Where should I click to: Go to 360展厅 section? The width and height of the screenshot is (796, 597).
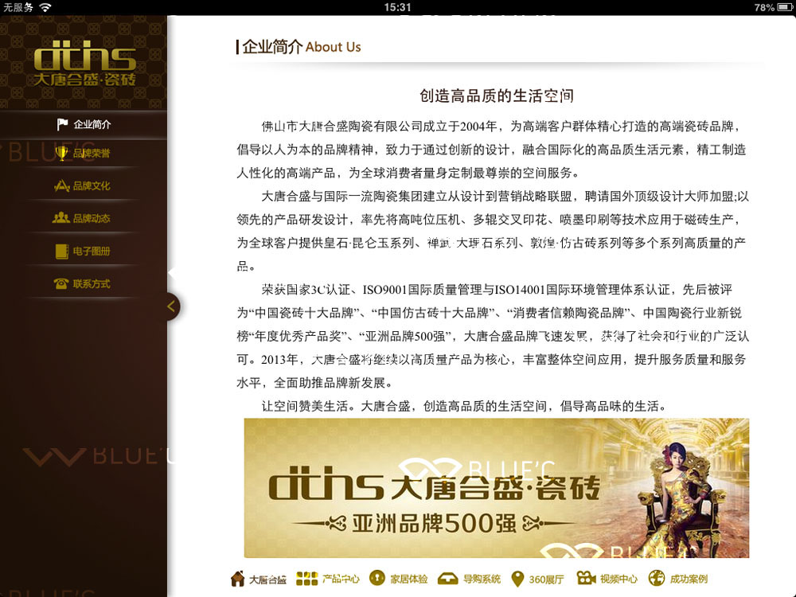coord(537,579)
